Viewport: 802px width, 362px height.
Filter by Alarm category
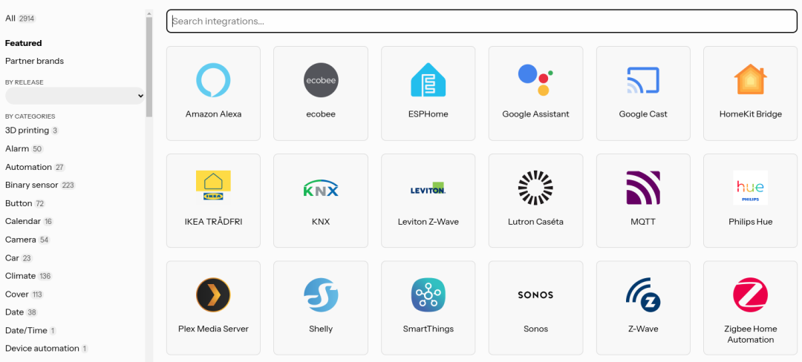(24, 148)
